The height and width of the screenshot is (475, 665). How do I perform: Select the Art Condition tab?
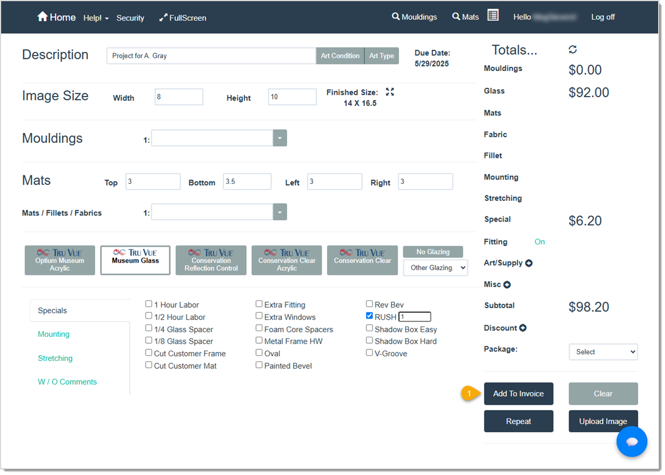click(x=340, y=55)
